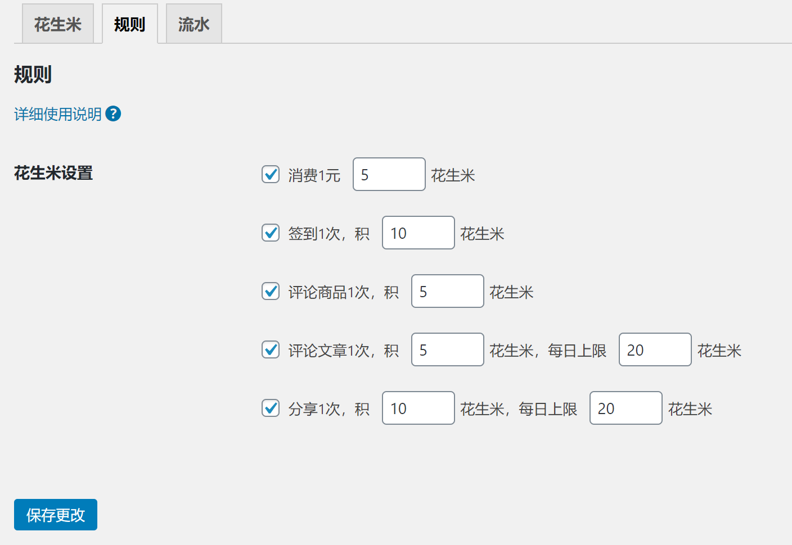Focus the 签到1次 points input field

[x=418, y=233]
